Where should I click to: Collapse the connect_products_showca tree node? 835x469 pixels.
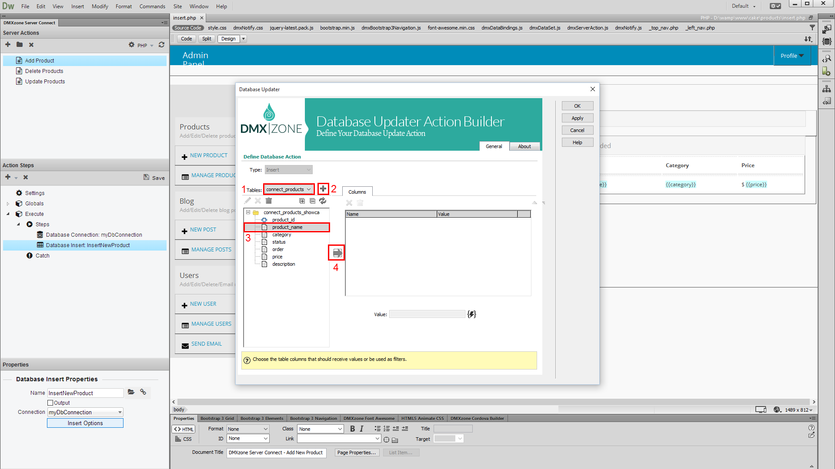click(248, 212)
